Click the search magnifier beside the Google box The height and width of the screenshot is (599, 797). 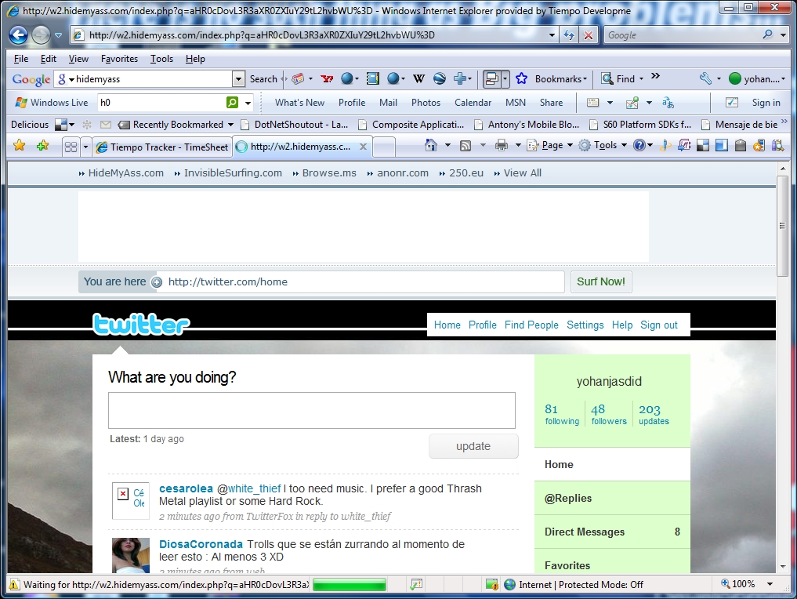(767, 34)
